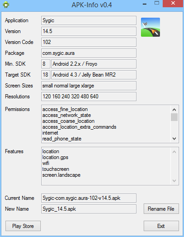Screen dimensions: 184x237
Task: Click the Features list scroll up arrow
Action: [174, 152]
